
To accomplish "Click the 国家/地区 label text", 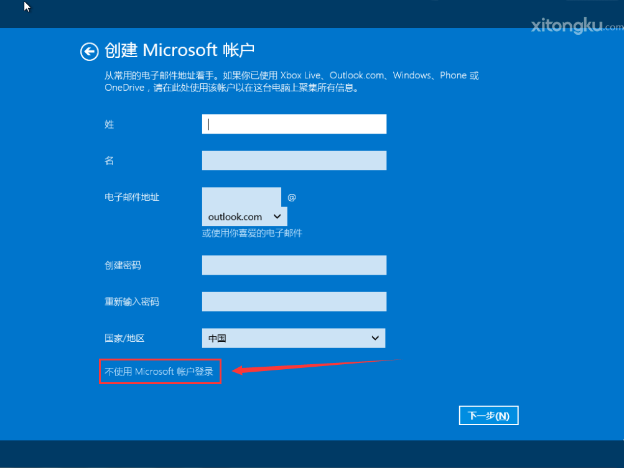I will [x=124, y=338].
